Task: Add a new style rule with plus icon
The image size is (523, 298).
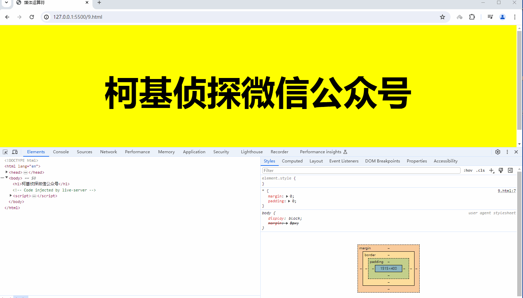Action: (491, 170)
